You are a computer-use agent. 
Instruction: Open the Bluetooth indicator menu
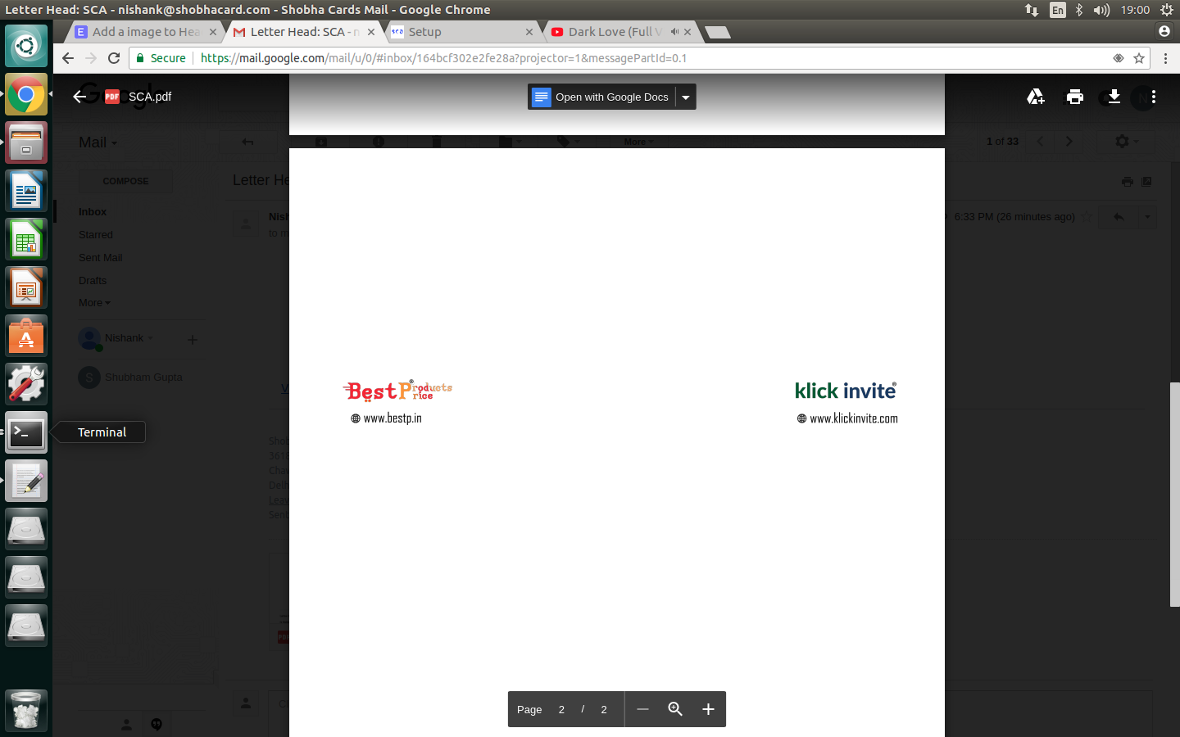click(1079, 10)
